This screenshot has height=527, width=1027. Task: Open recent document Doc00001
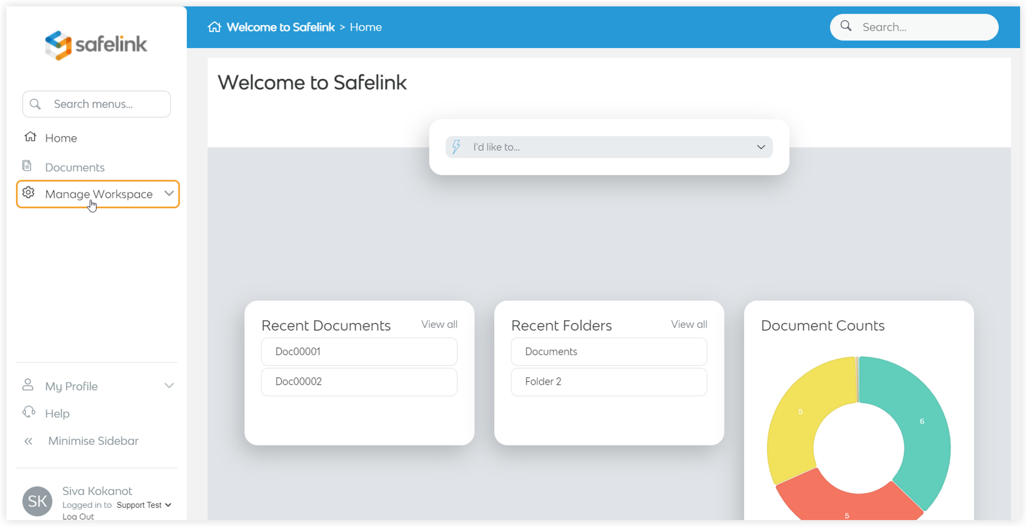359,352
